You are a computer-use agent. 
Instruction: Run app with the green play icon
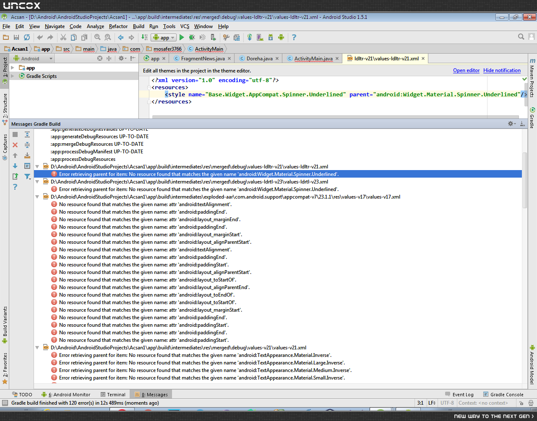(x=182, y=37)
